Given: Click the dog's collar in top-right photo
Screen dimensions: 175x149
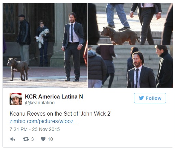Looking at the screenshot, I should [113, 34].
